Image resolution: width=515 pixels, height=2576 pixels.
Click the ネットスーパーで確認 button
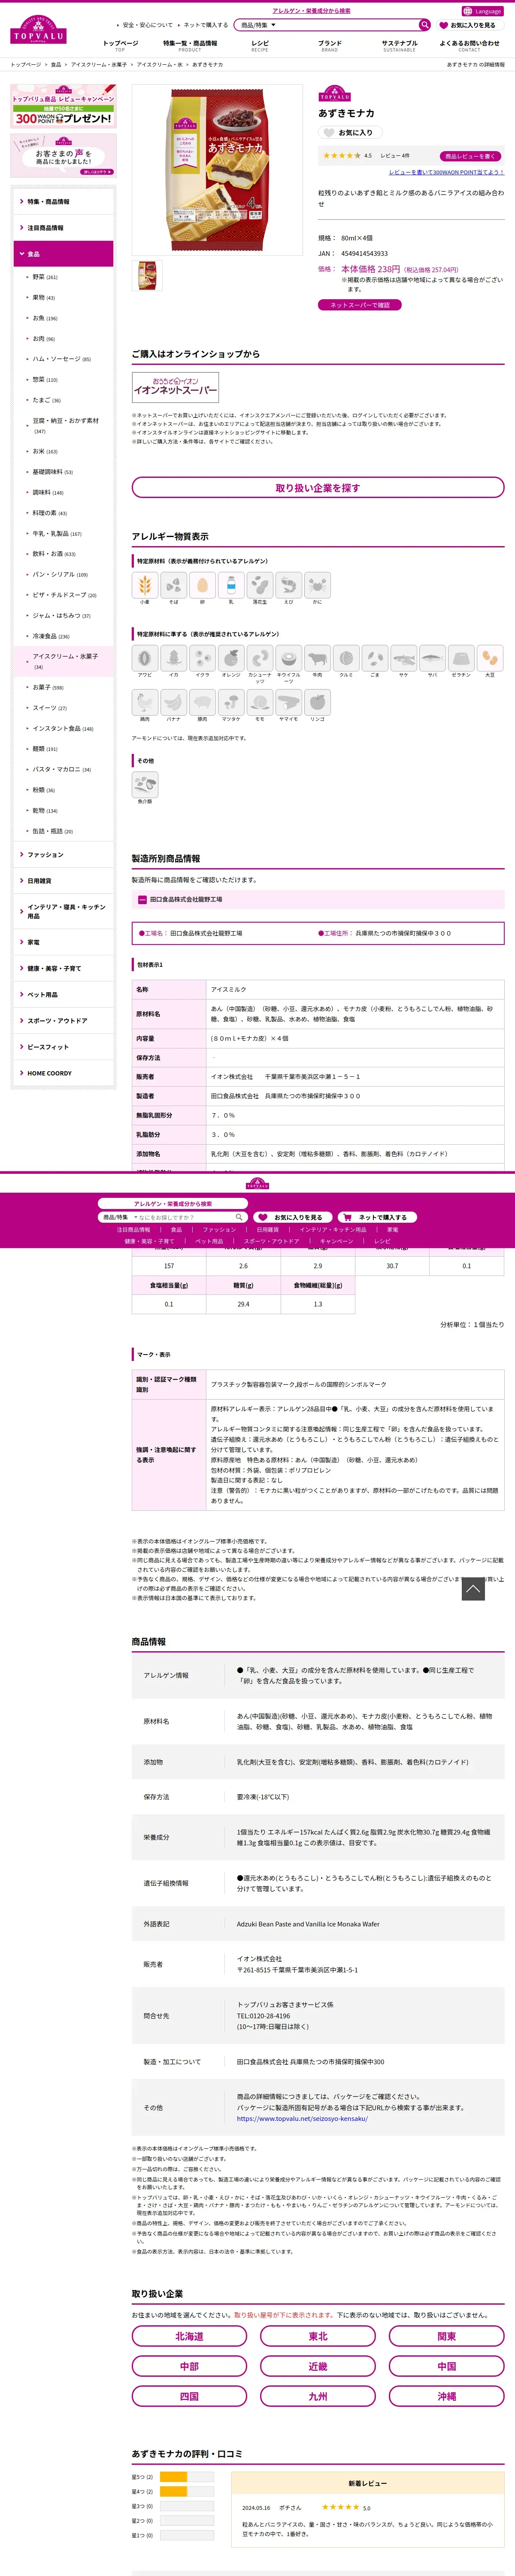[360, 305]
